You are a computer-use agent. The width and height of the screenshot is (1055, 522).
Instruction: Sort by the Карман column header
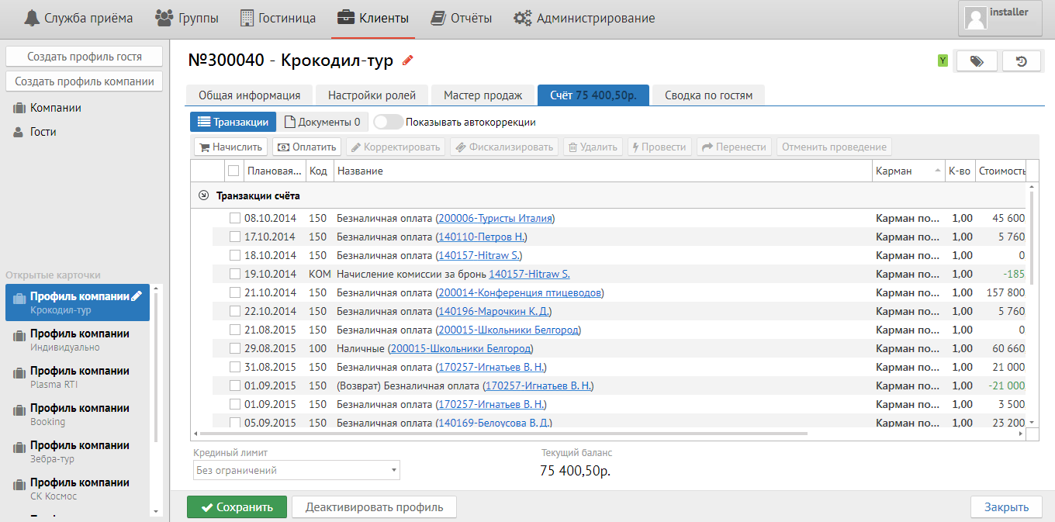tap(905, 171)
